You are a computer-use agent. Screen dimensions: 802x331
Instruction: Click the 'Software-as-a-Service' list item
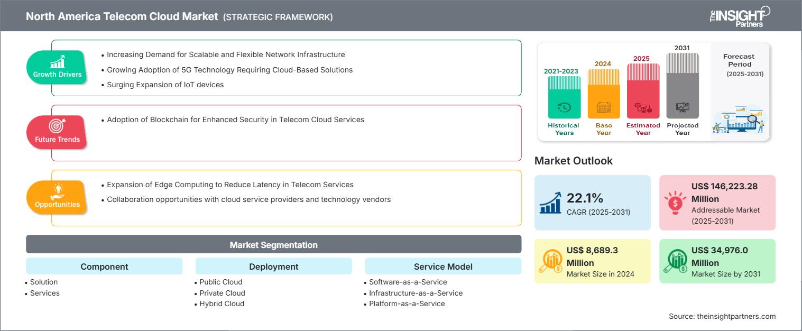point(408,282)
